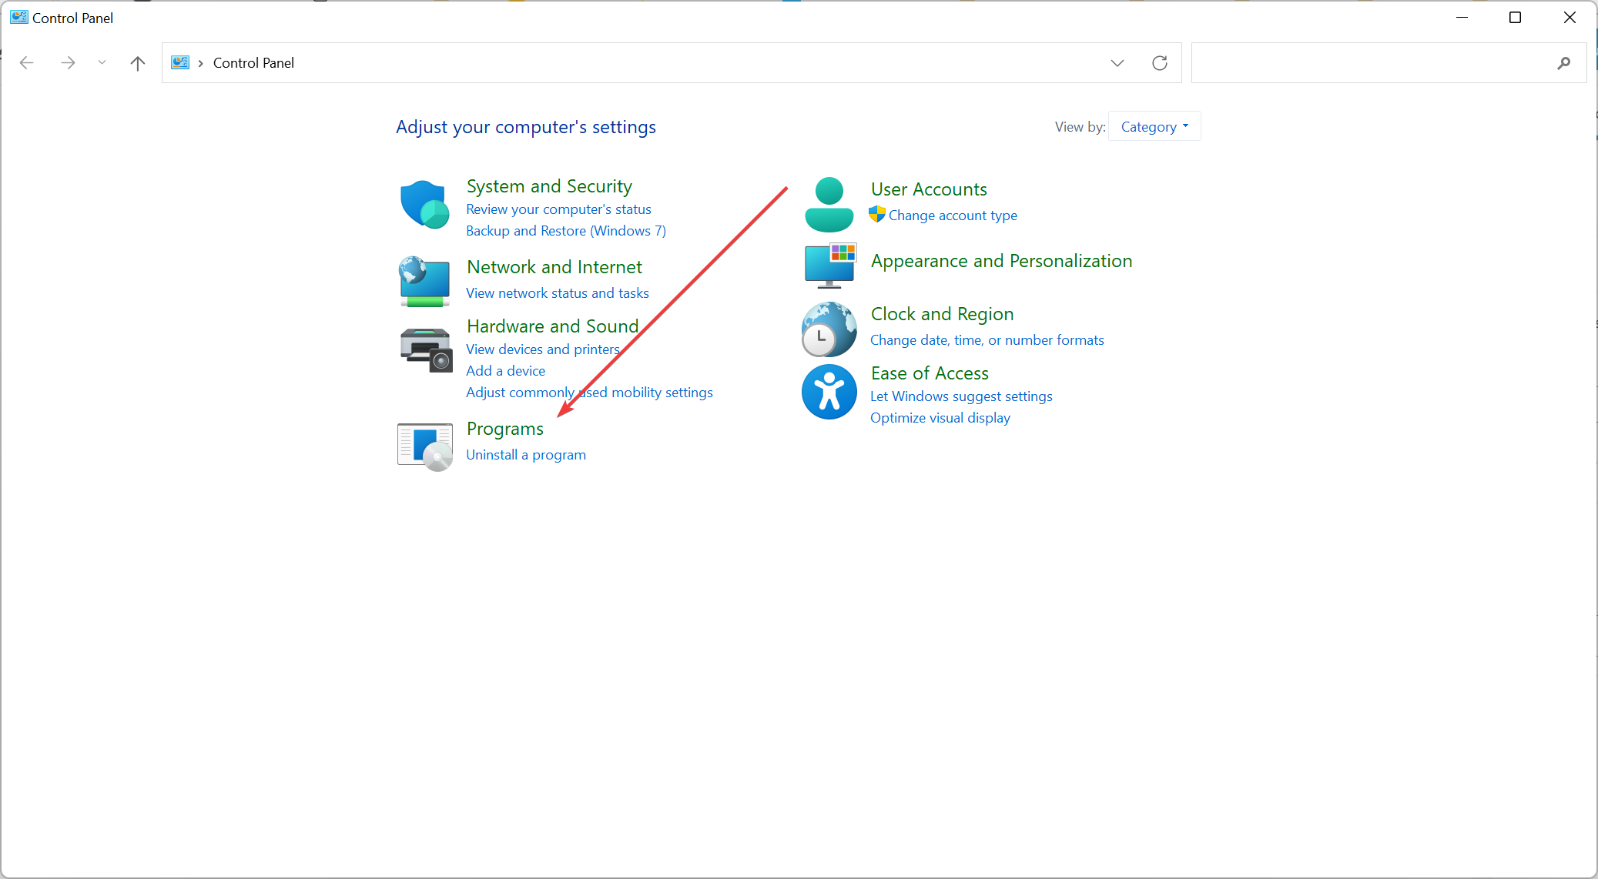Click the Add a device link
The height and width of the screenshot is (879, 1598).
[505, 371]
